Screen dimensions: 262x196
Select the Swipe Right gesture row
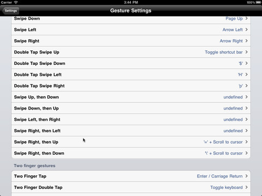(131, 41)
